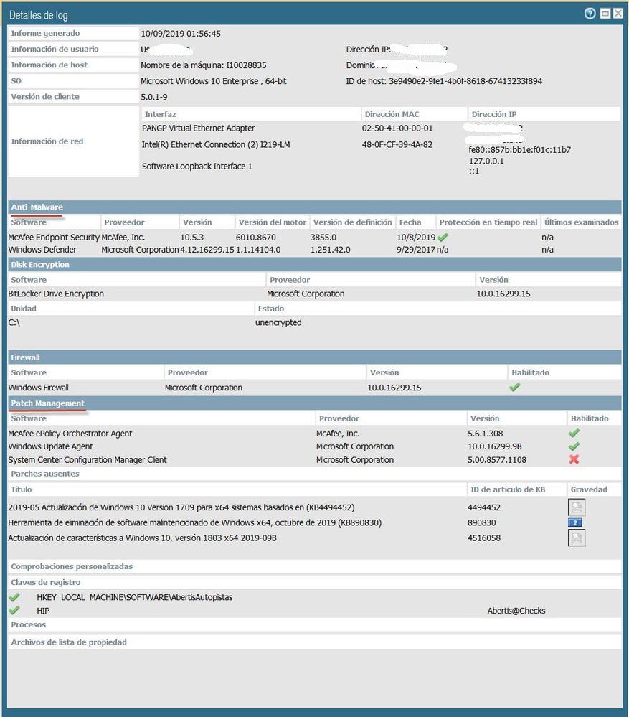629x717 pixels.
Task: Click the ID de artículo de KB column header
Action: 507,489
